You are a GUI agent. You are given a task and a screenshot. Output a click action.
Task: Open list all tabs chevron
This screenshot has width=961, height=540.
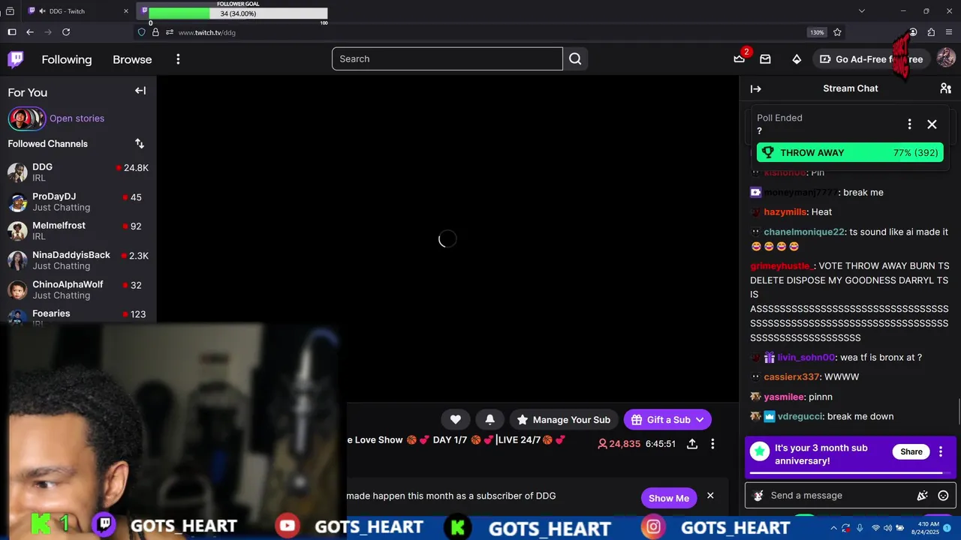click(861, 11)
